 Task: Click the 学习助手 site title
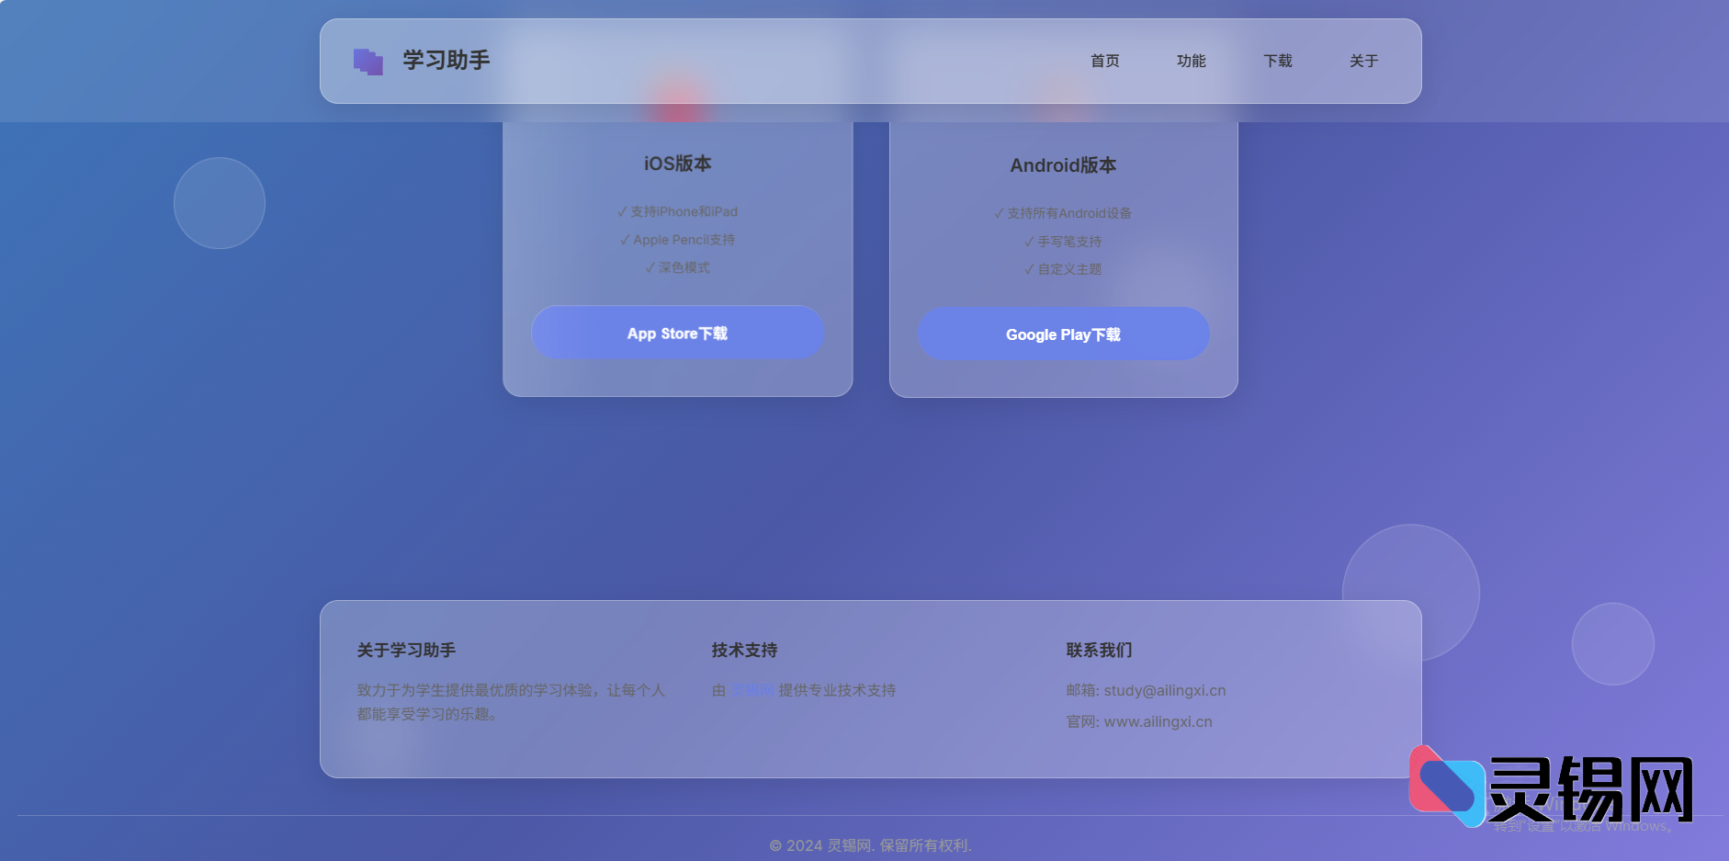pyautogui.click(x=446, y=61)
